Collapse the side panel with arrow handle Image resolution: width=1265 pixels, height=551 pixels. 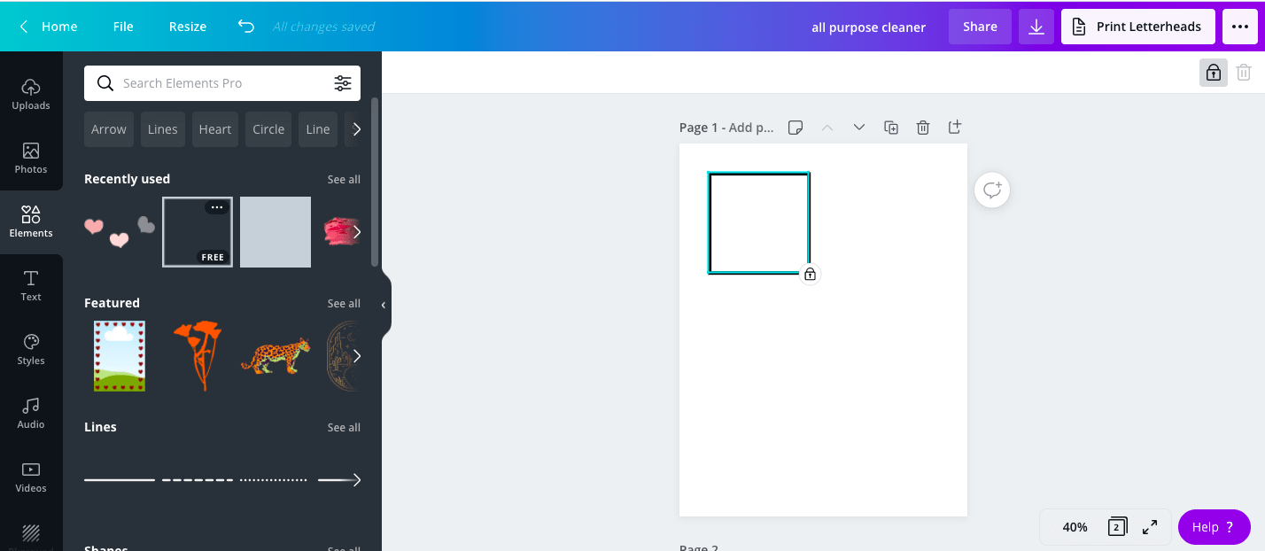click(384, 306)
